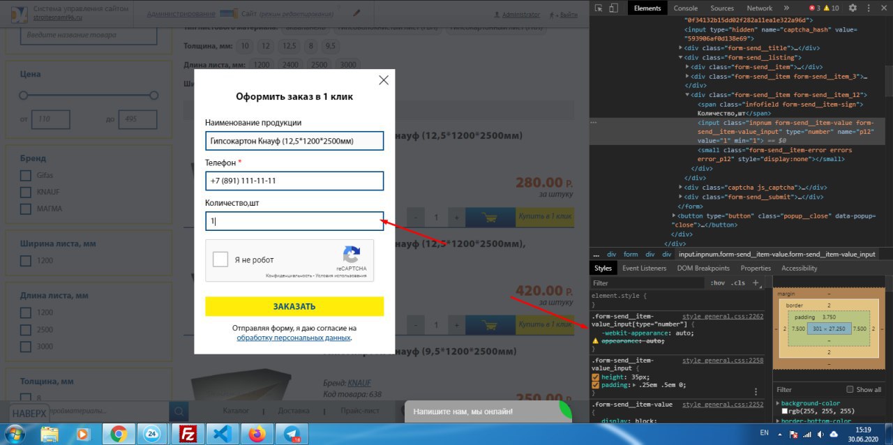Check the 'Я не робот' captcha checkbox

tap(220, 259)
